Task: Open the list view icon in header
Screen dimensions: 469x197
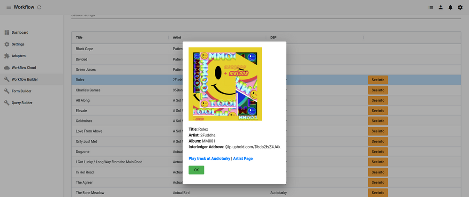Action: pyautogui.click(x=431, y=7)
